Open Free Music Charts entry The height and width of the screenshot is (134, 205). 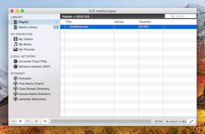click(34, 84)
